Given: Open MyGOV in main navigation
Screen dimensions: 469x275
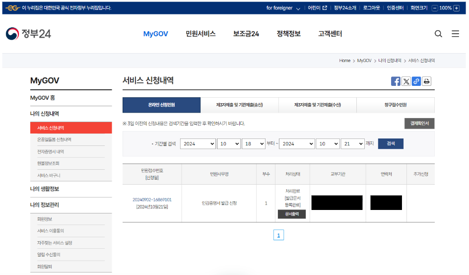Looking at the screenshot, I should pyautogui.click(x=155, y=34).
